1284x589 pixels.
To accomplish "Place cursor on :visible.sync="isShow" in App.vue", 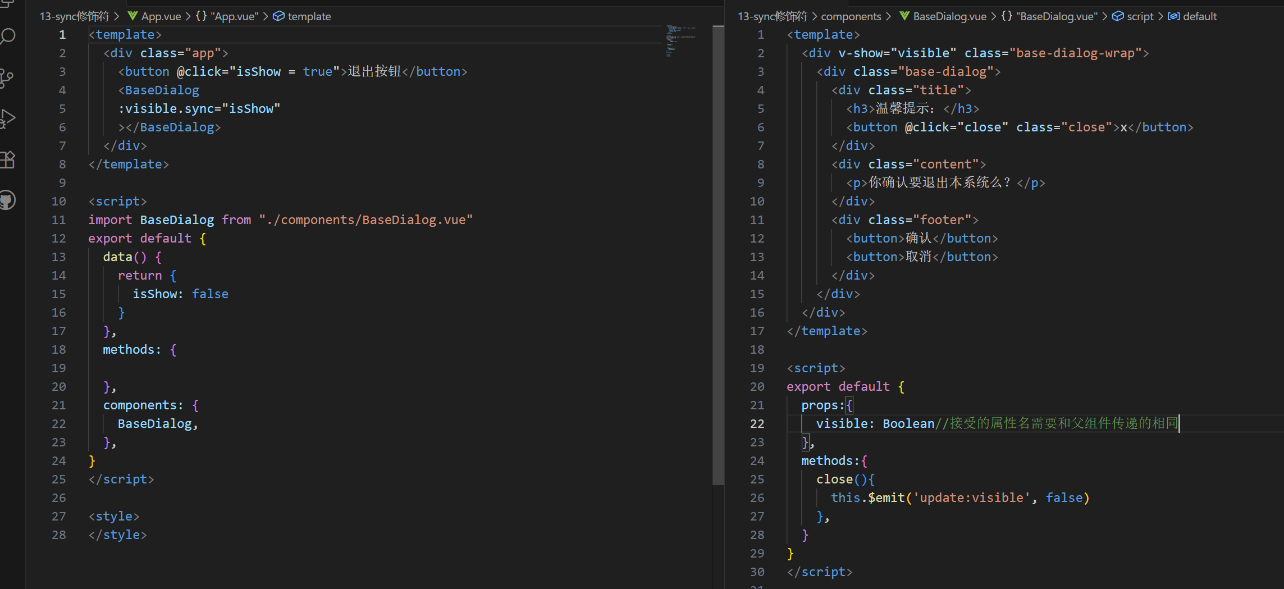I will click(x=199, y=109).
